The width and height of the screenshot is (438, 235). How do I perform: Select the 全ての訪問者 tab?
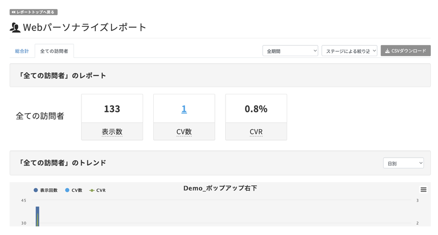click(54, 51)
